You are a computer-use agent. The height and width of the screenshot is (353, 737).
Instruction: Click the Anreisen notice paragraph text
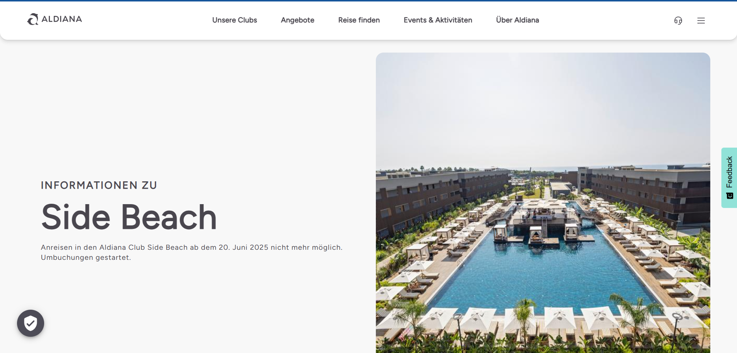192,252
